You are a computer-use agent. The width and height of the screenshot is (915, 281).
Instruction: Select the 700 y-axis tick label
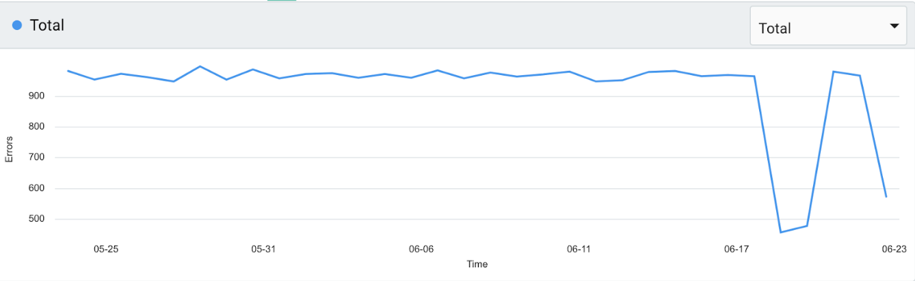click(x=36, y=158)
